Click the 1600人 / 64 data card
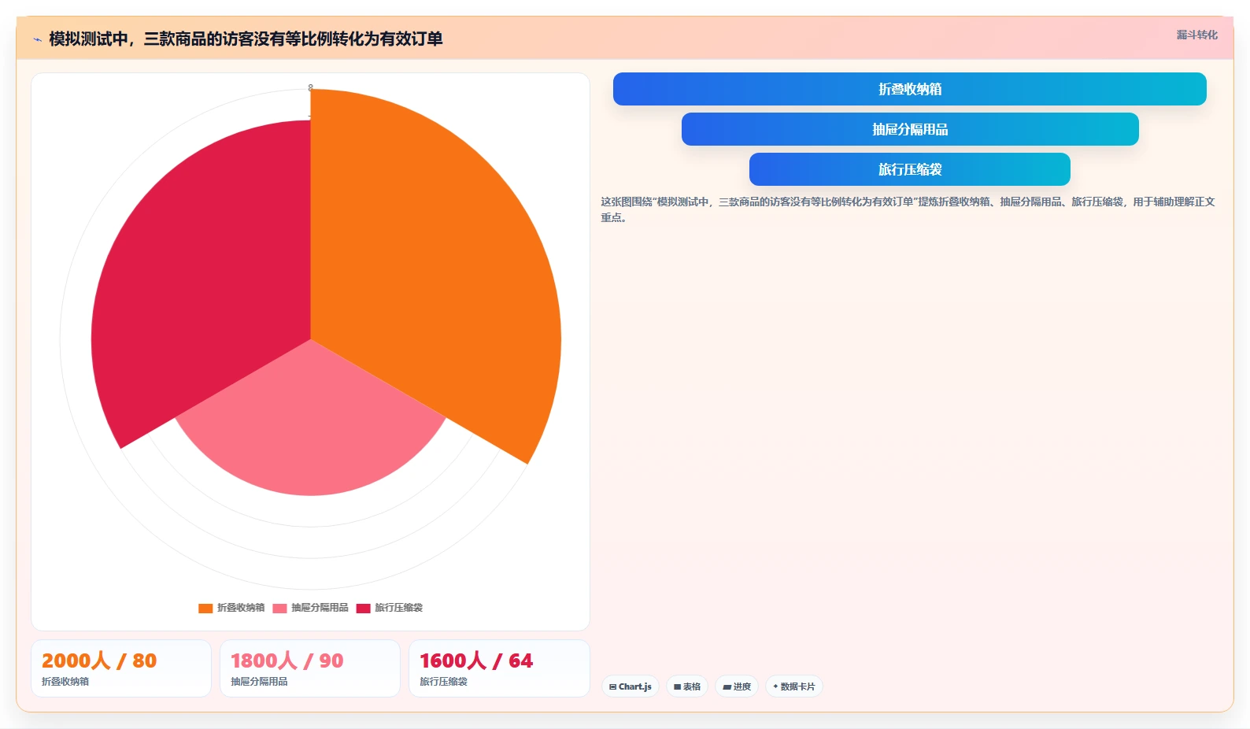This screenshot has height=729, width=1250. [499, 668]
